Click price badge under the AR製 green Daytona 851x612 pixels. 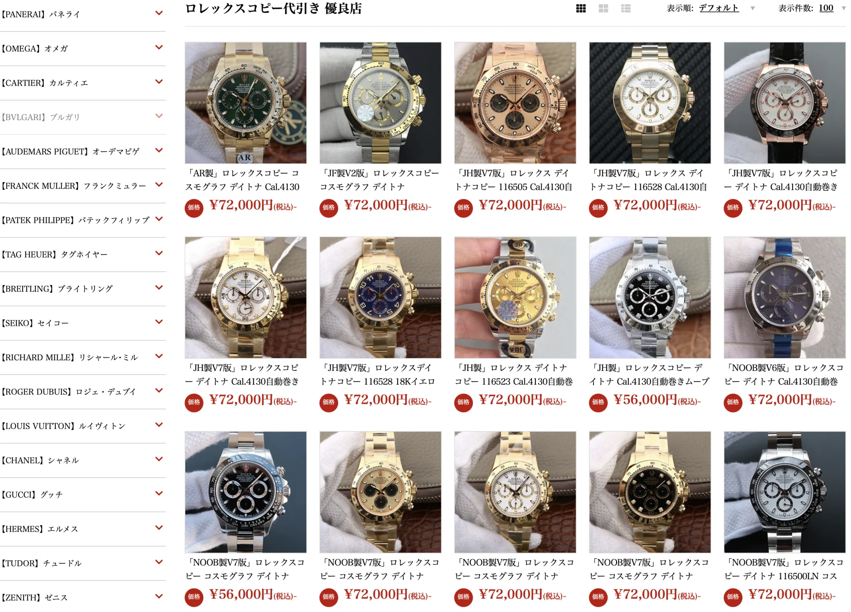tap(194, 207)
